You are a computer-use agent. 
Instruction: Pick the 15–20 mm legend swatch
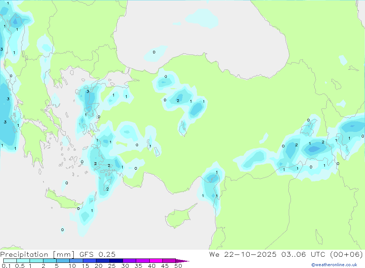click(90, 261)
